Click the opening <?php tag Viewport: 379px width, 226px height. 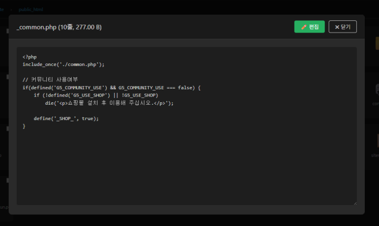tap(30, 57)
